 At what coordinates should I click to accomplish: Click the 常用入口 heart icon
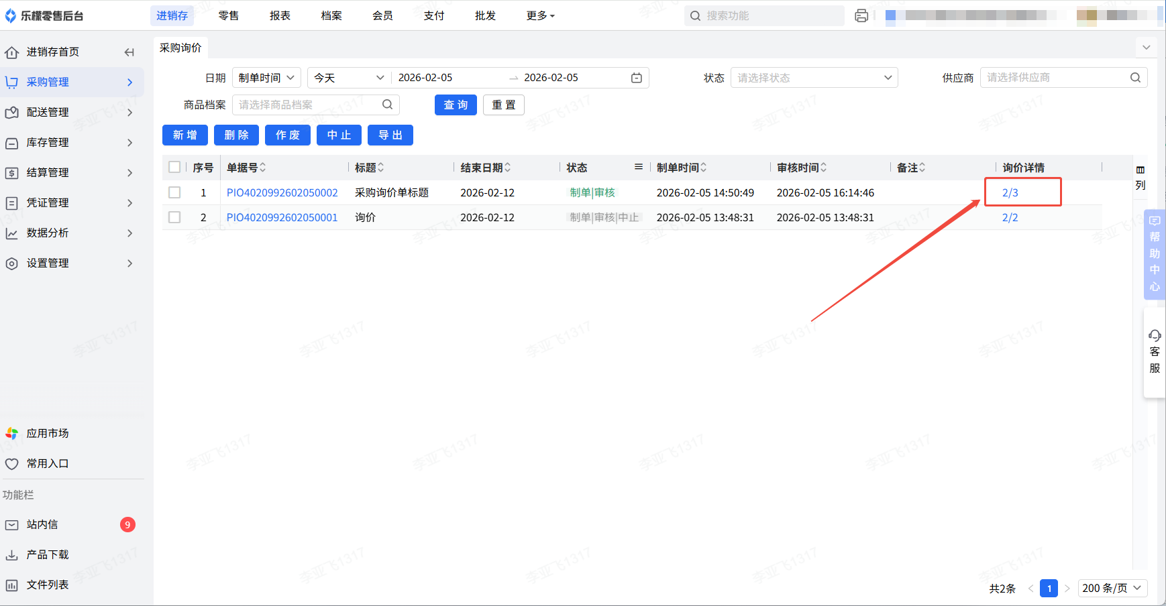pyautogui.click(x=11, y=464)
